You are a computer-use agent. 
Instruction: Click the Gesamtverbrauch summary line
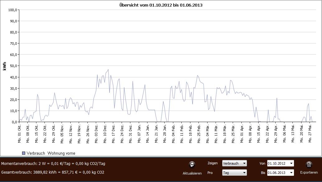tap(53, 172)
